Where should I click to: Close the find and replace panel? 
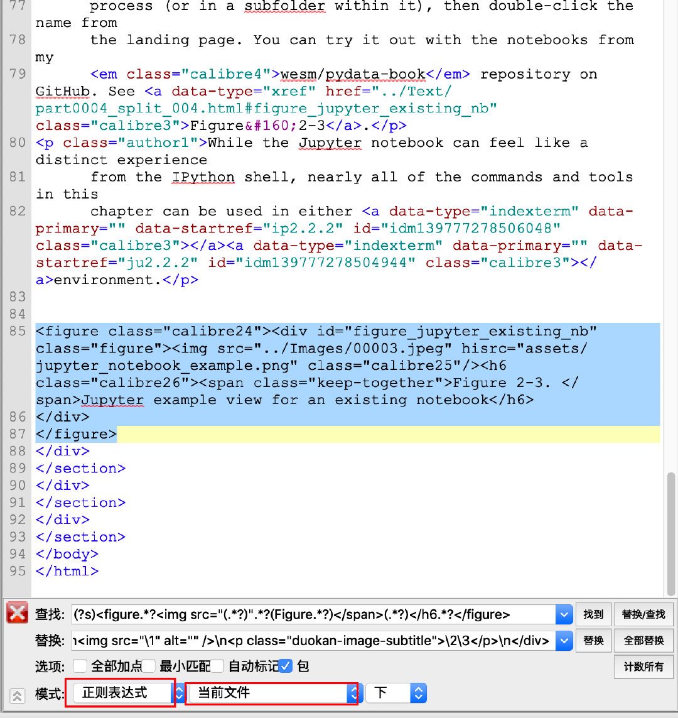tap(18, 613)
